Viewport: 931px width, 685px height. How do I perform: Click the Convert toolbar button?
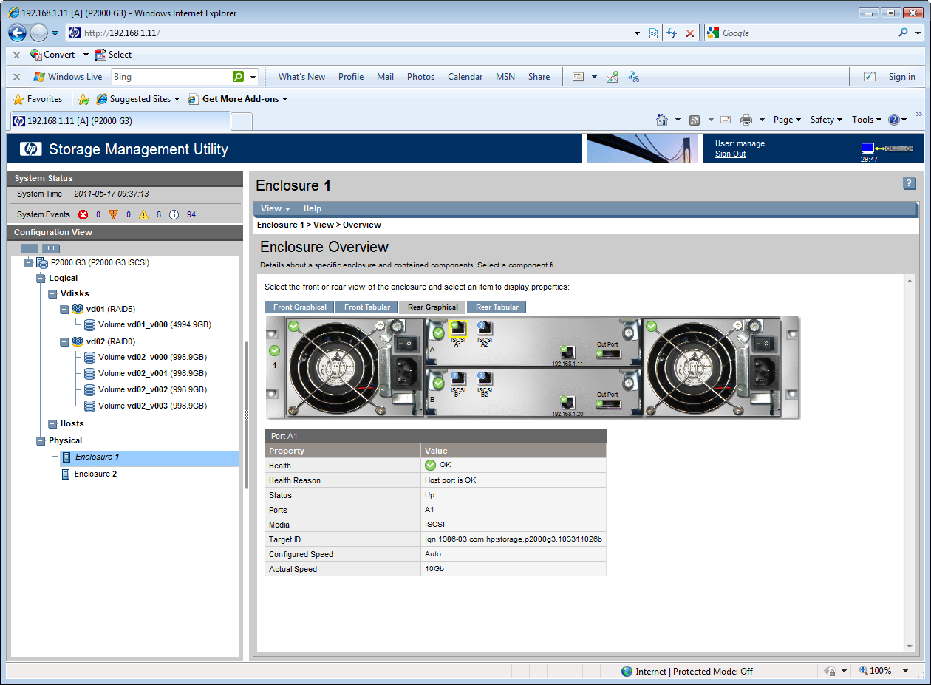52,55
